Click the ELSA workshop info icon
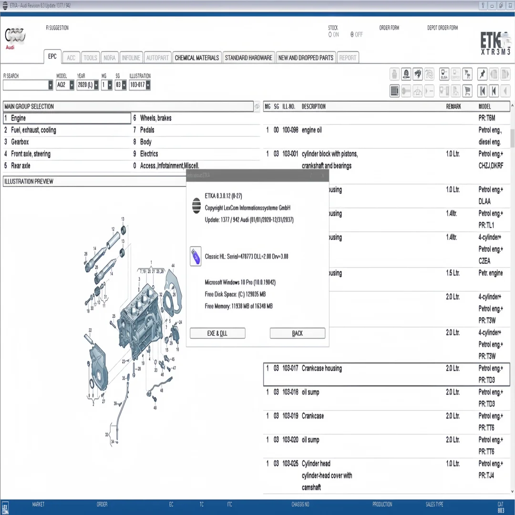 point(444,74)
